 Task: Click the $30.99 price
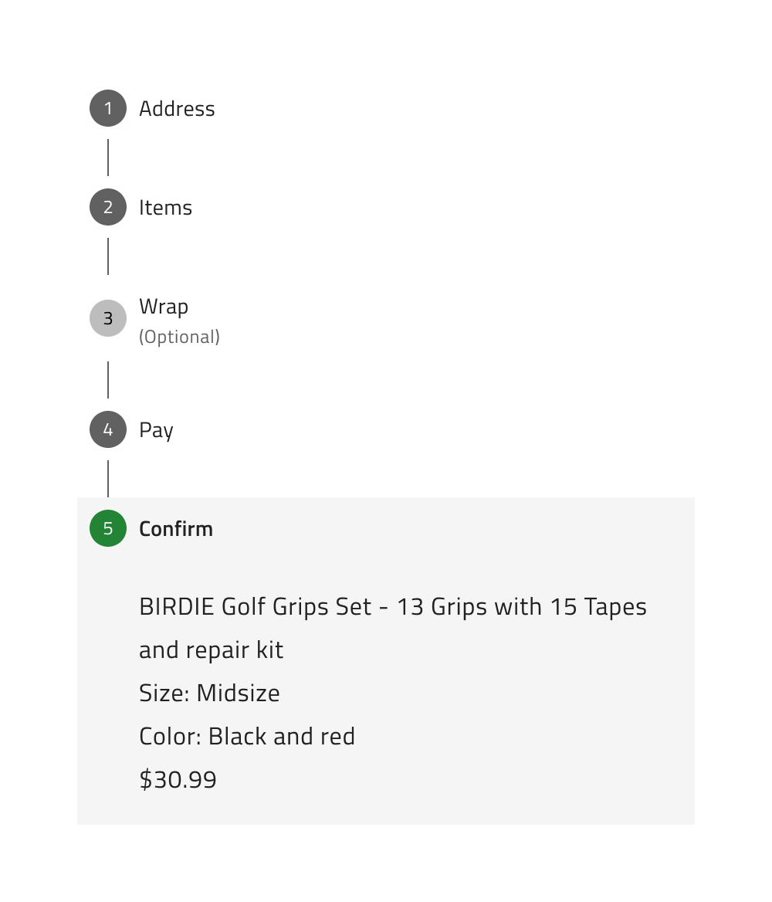178,780
